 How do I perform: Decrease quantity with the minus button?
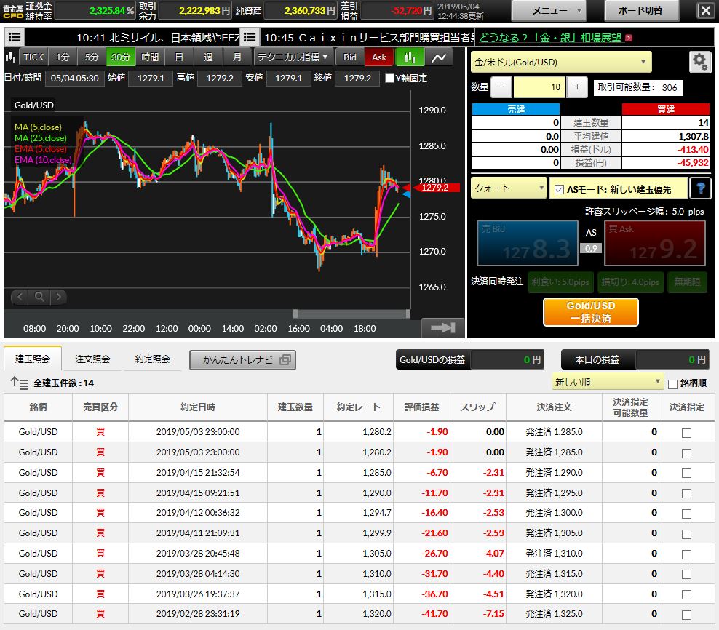[501, 87]
